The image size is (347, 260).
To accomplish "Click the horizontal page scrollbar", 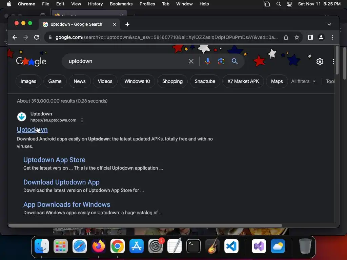I will [x=145, y=225].
